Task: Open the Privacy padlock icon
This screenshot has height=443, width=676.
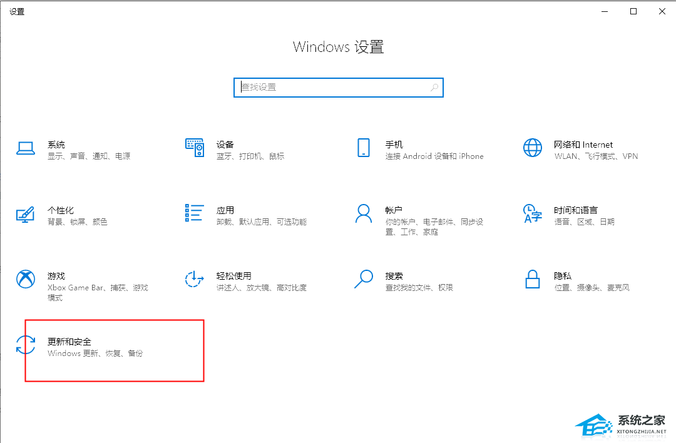Action: coord(532,279)
